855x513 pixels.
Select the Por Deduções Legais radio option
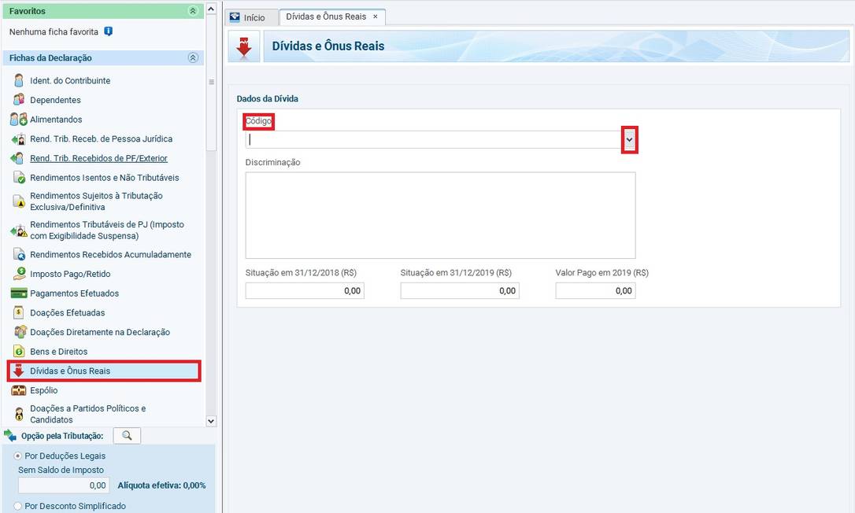coord(18,456)
